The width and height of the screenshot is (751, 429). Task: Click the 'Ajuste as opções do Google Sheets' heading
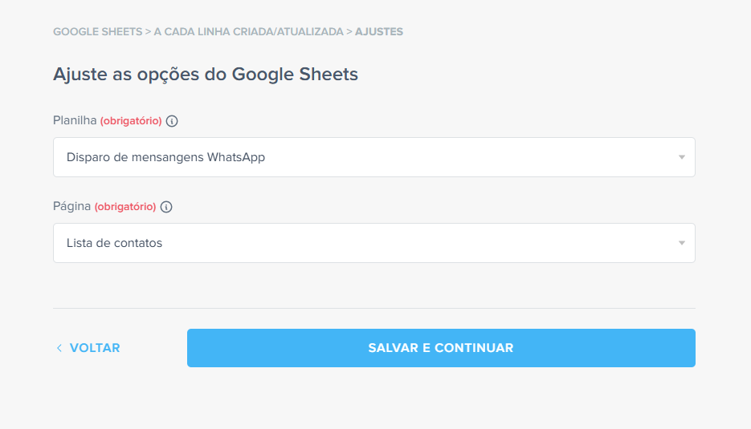(206, 75)
